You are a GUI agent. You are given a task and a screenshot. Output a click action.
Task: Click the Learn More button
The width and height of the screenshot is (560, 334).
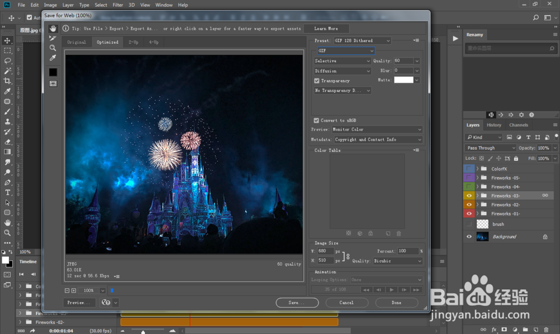point(326,29)
